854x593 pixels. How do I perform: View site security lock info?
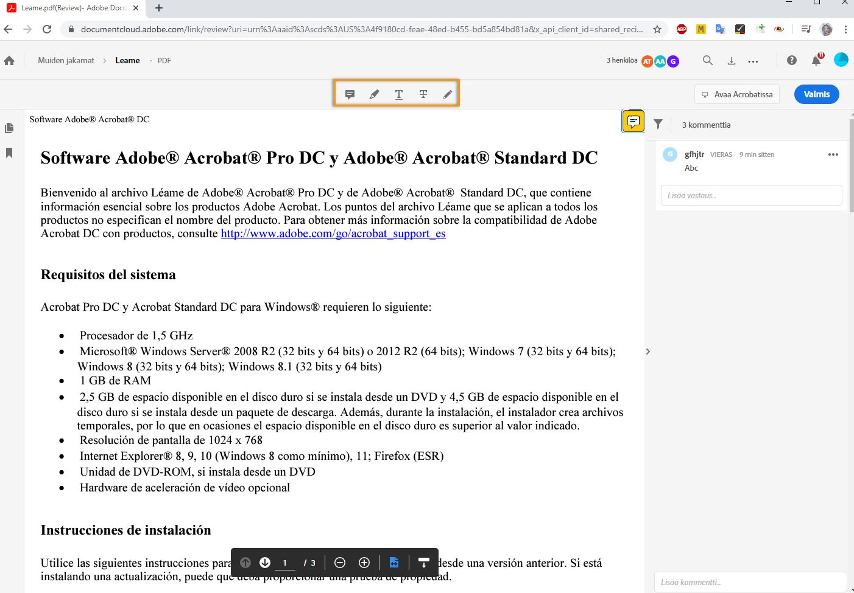pos(71,29)
